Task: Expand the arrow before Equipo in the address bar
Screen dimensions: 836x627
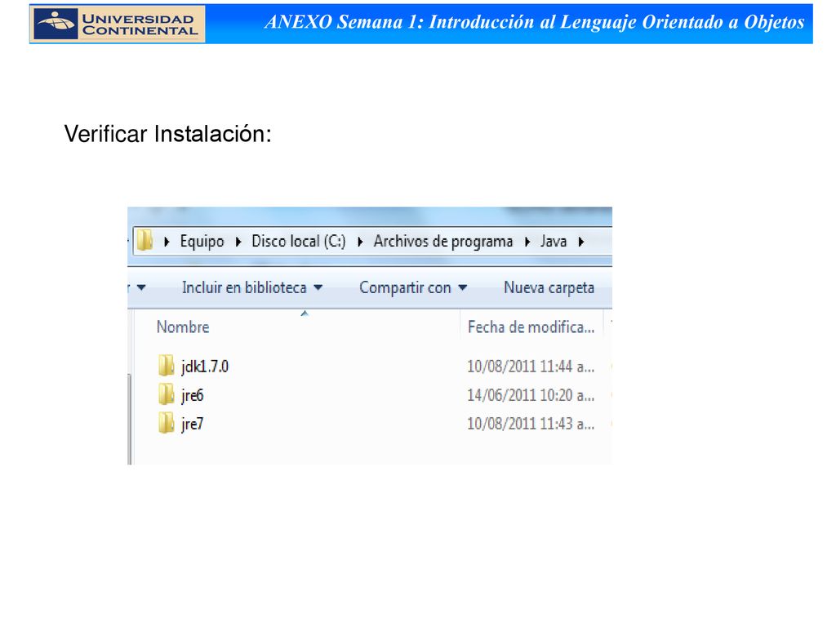Action: [x=167, y=242]
